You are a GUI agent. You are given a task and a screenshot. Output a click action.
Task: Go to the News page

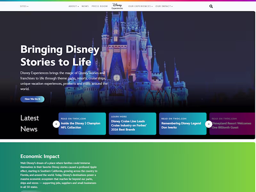(x=85, y=6)
